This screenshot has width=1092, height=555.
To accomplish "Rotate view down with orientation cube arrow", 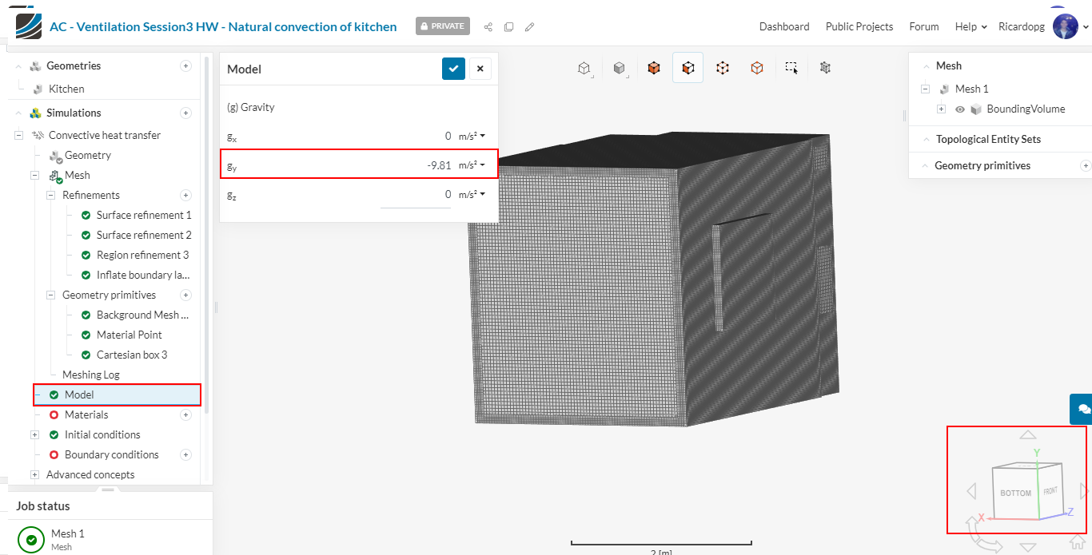I will [1028, 548].
